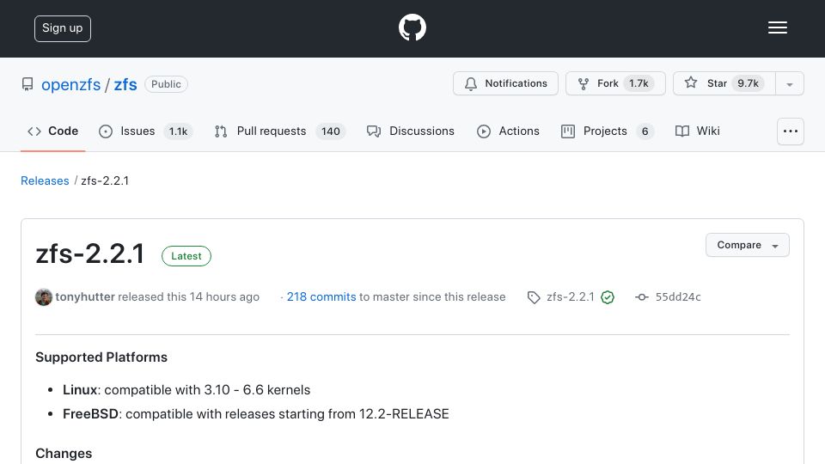Open the openzfs organization link

click(71, 84)
